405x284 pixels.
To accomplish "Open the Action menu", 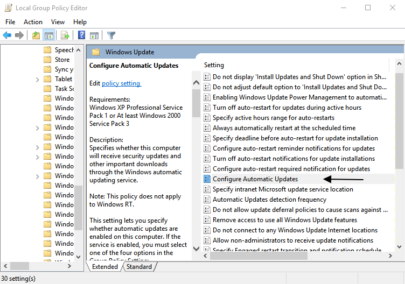I will (33, 22).
